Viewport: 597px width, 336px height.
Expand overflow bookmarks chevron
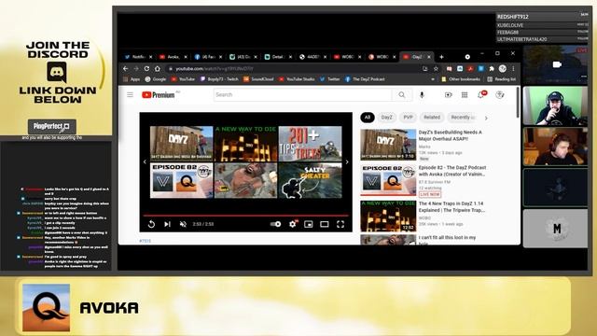tap(433, 79)
